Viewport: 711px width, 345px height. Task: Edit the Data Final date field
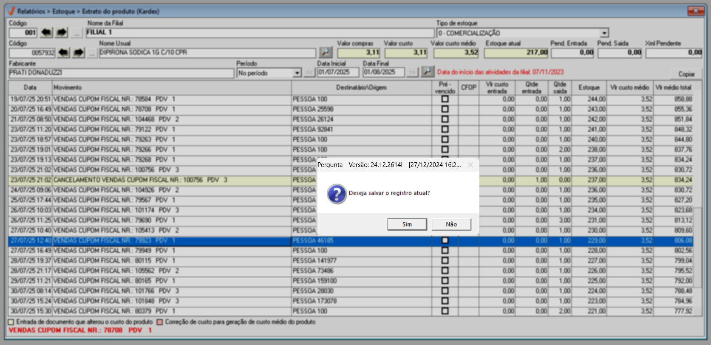coord(384,72)
